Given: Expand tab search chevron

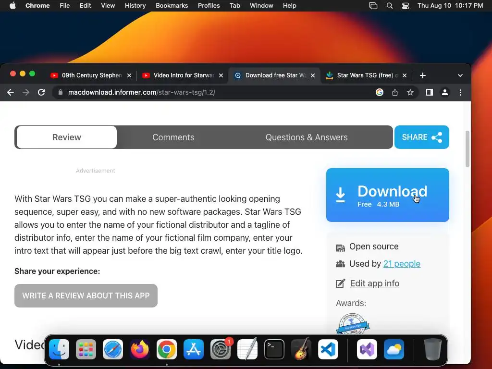Looking at the screenshot, I should 460,75.
